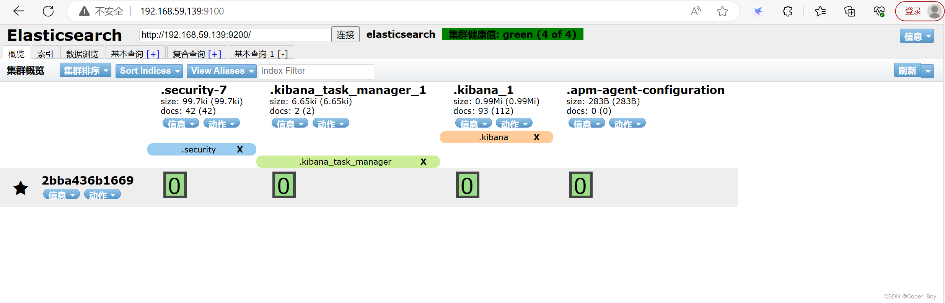Click the 'docs: 93 (112)' text

(x=483, y=111)
